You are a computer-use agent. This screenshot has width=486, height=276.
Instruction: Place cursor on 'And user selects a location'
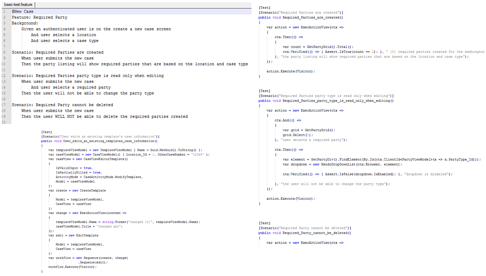pyautogui.click(x=63, y=35)
